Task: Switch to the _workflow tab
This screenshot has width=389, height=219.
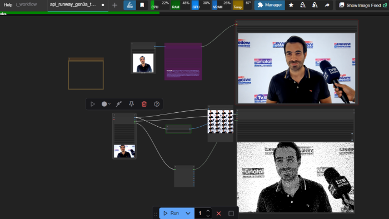Action: 26,4
